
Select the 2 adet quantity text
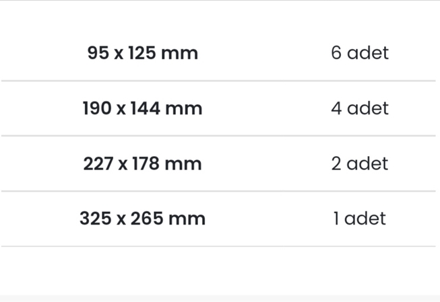coord(360,163)
